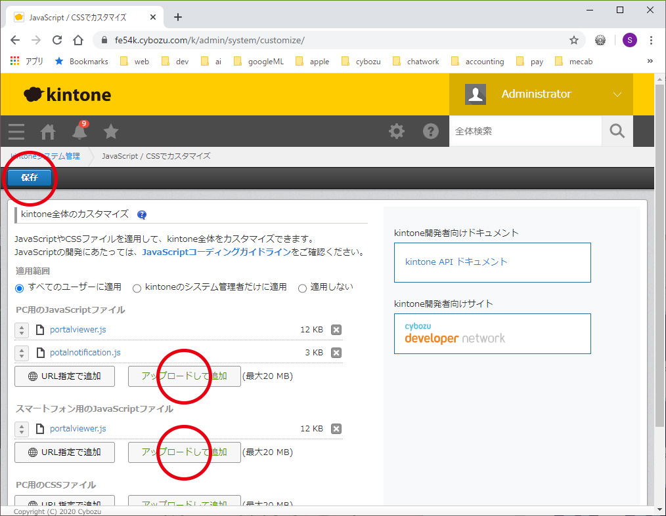This screenshot has width=666, height=516.
Task: Open the kintone hamburger menu
Action: click(x=16, y=131)
